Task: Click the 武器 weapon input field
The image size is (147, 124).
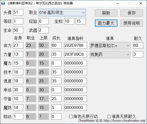Action: (44, 30)
